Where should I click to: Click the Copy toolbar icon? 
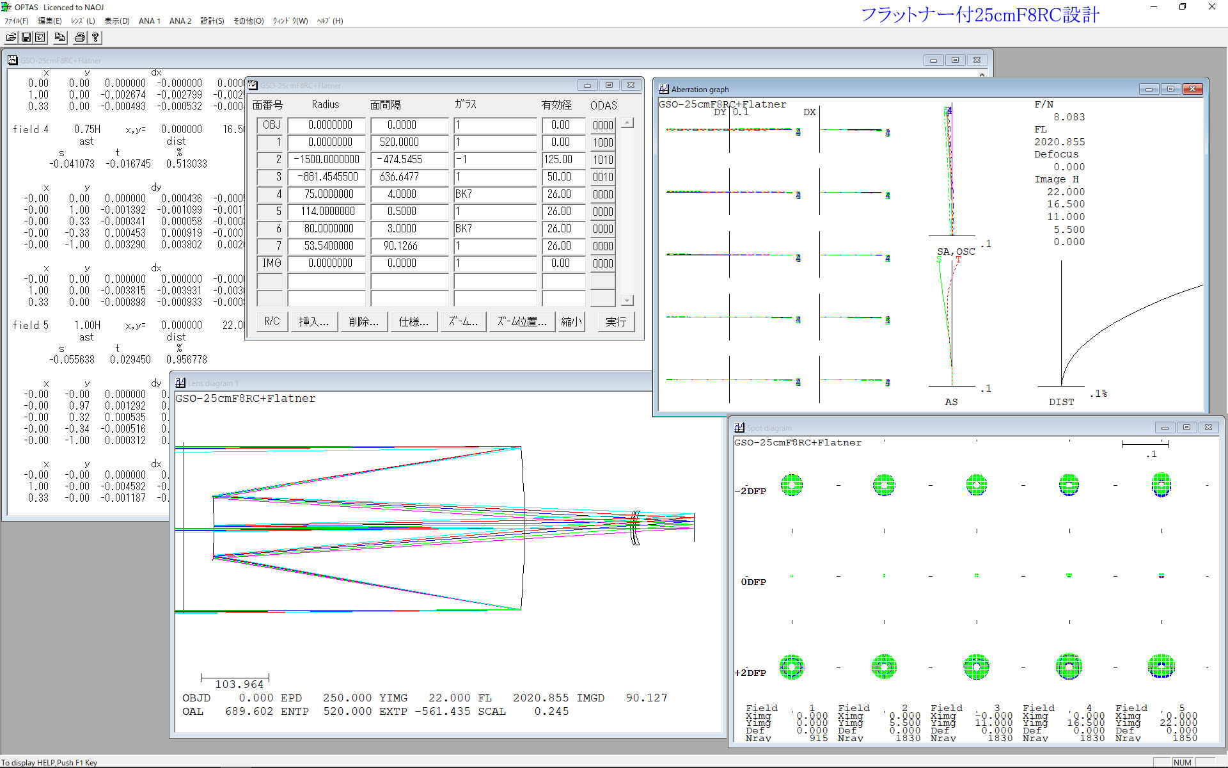click(60, 38)
